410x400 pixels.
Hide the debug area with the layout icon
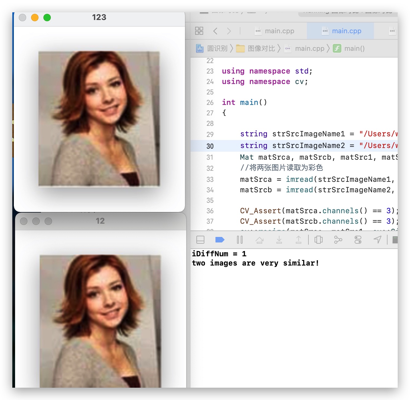click(x=200, y=240)
